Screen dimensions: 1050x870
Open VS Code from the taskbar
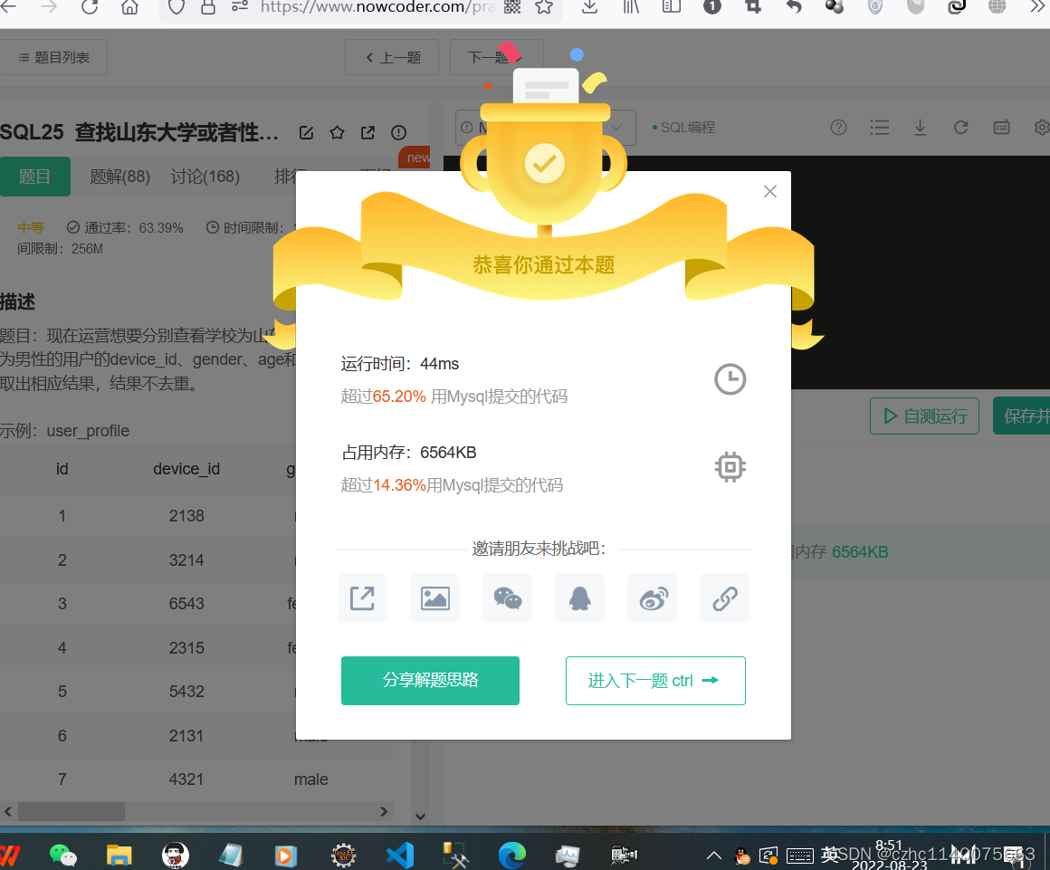coord(399,854)
